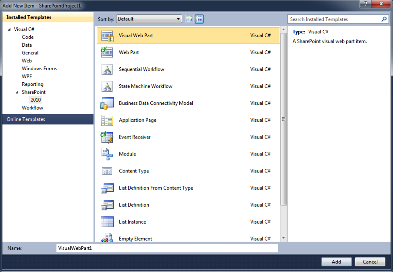This screenshot has height=272, width=393.
Task: Click the Business Data Connectivity Model icon
Action: point(107,103)
